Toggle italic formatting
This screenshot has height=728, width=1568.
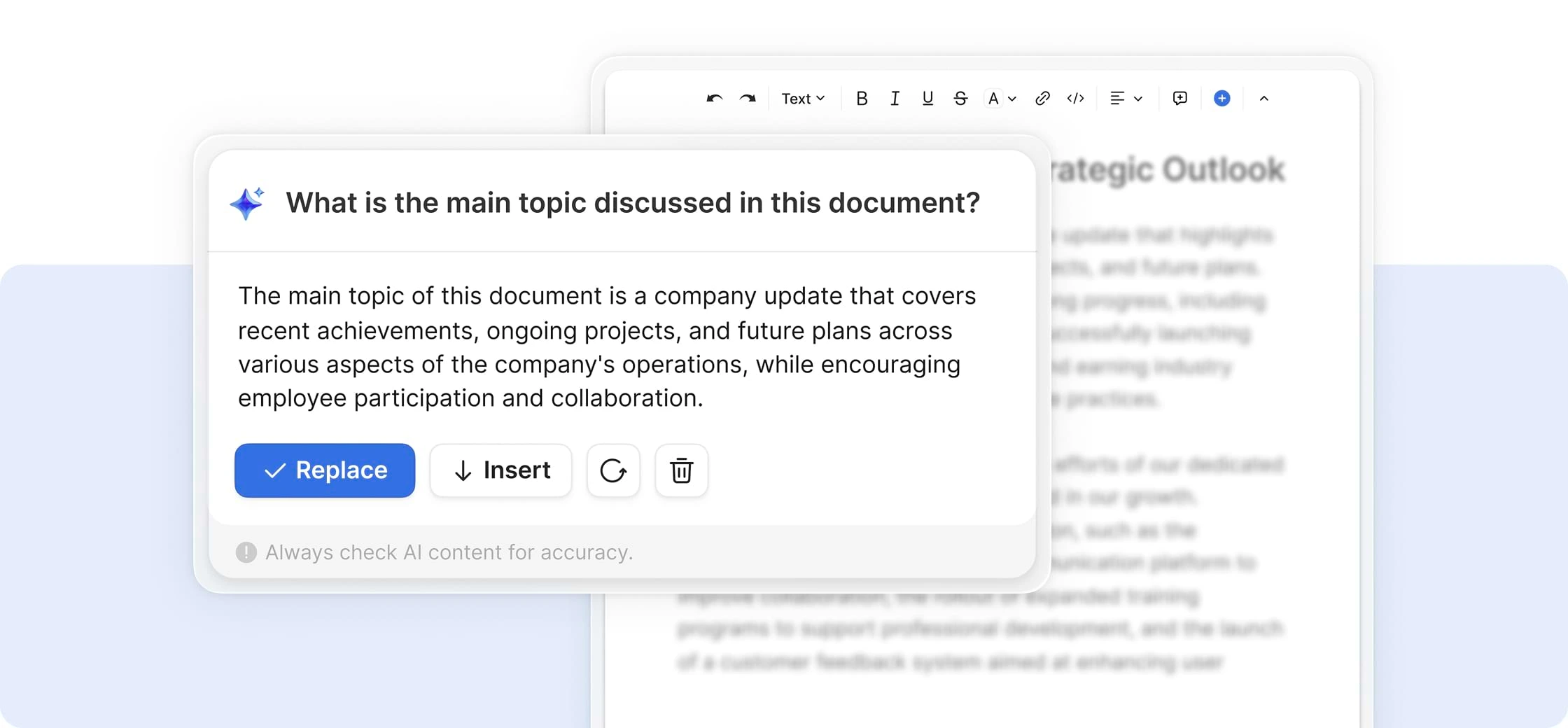point(895,99)
